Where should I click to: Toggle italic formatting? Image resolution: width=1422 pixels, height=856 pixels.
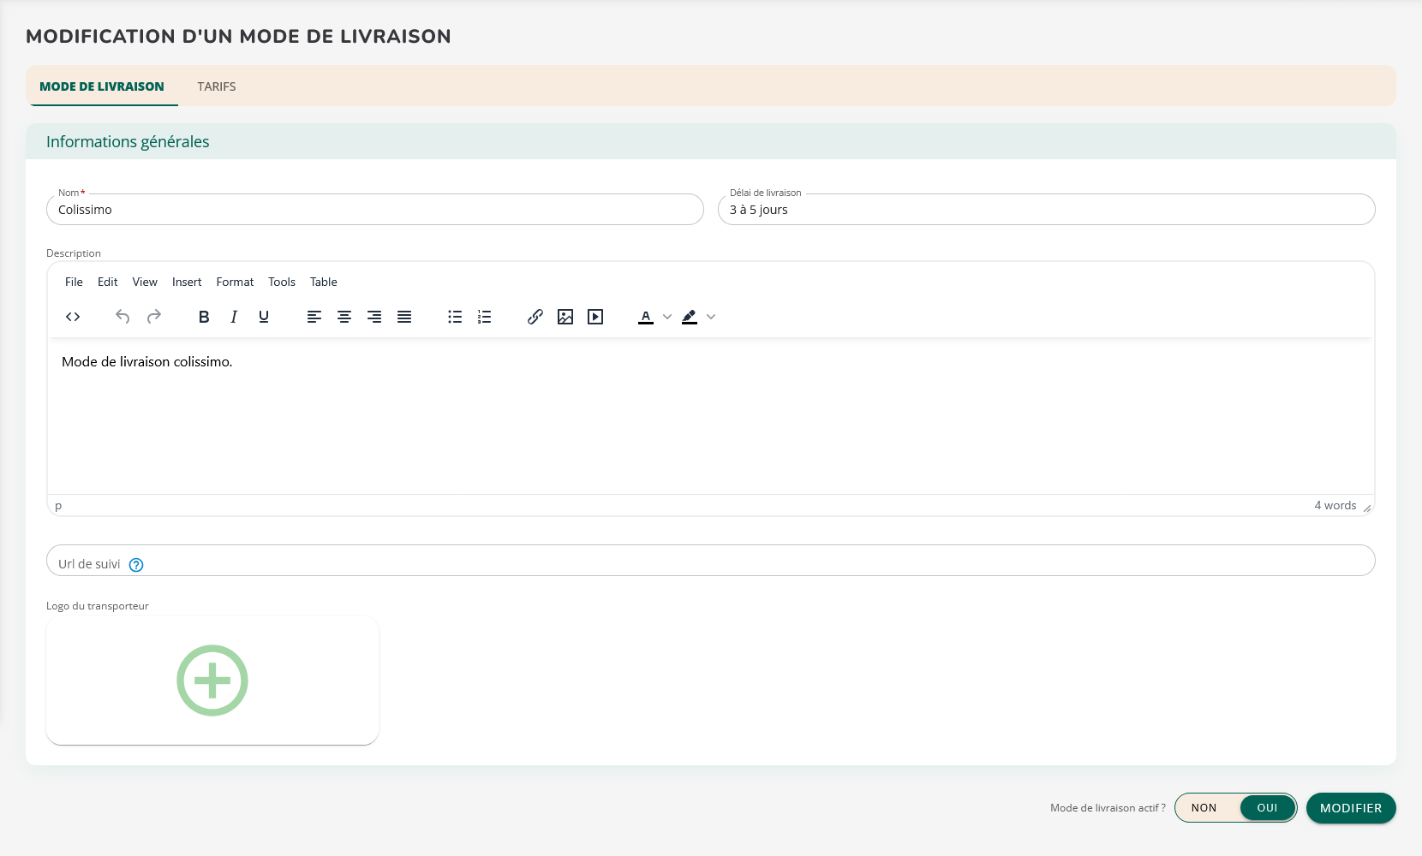(x=234, y=317)
